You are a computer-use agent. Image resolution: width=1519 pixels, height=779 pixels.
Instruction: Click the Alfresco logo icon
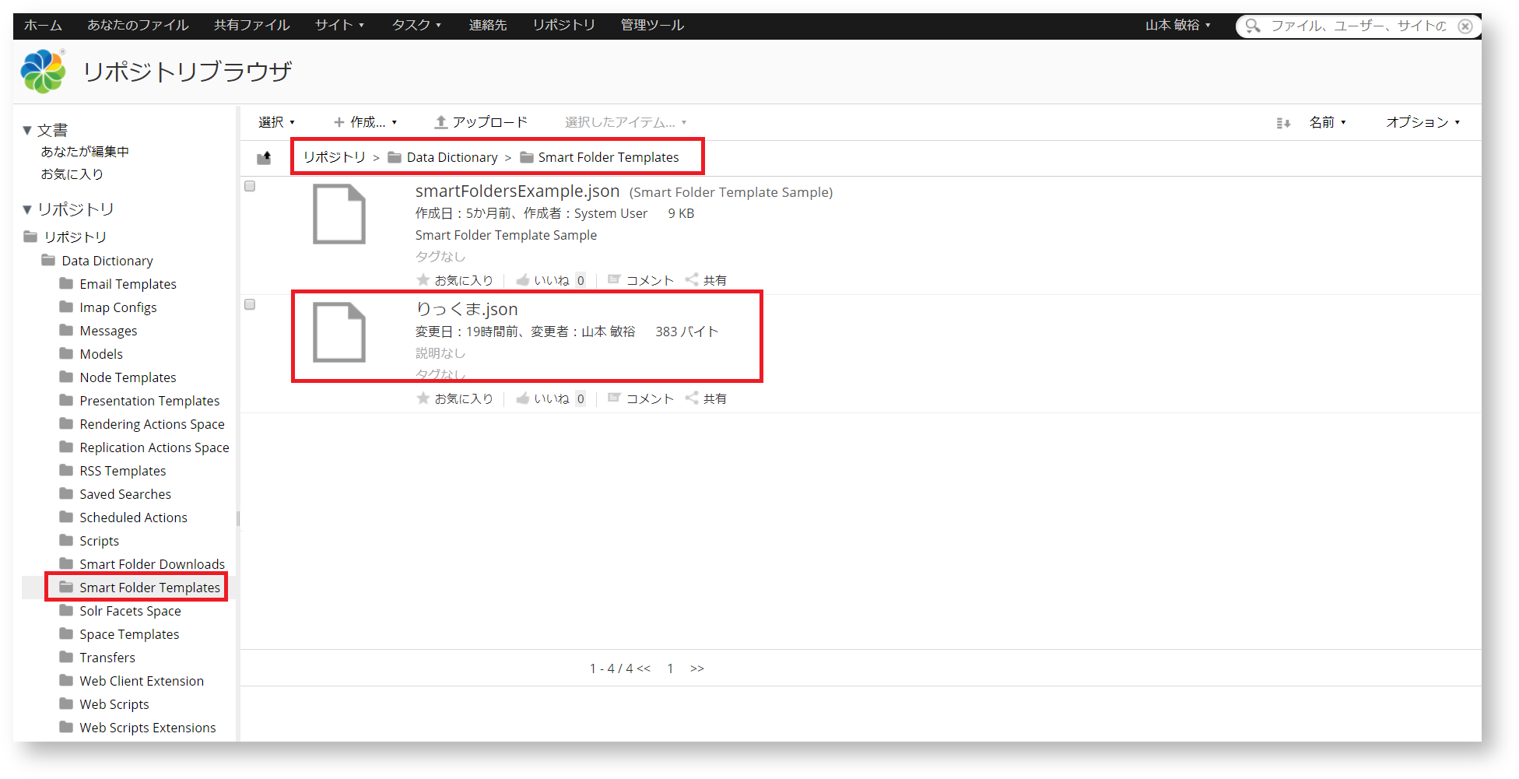point(44,71)
